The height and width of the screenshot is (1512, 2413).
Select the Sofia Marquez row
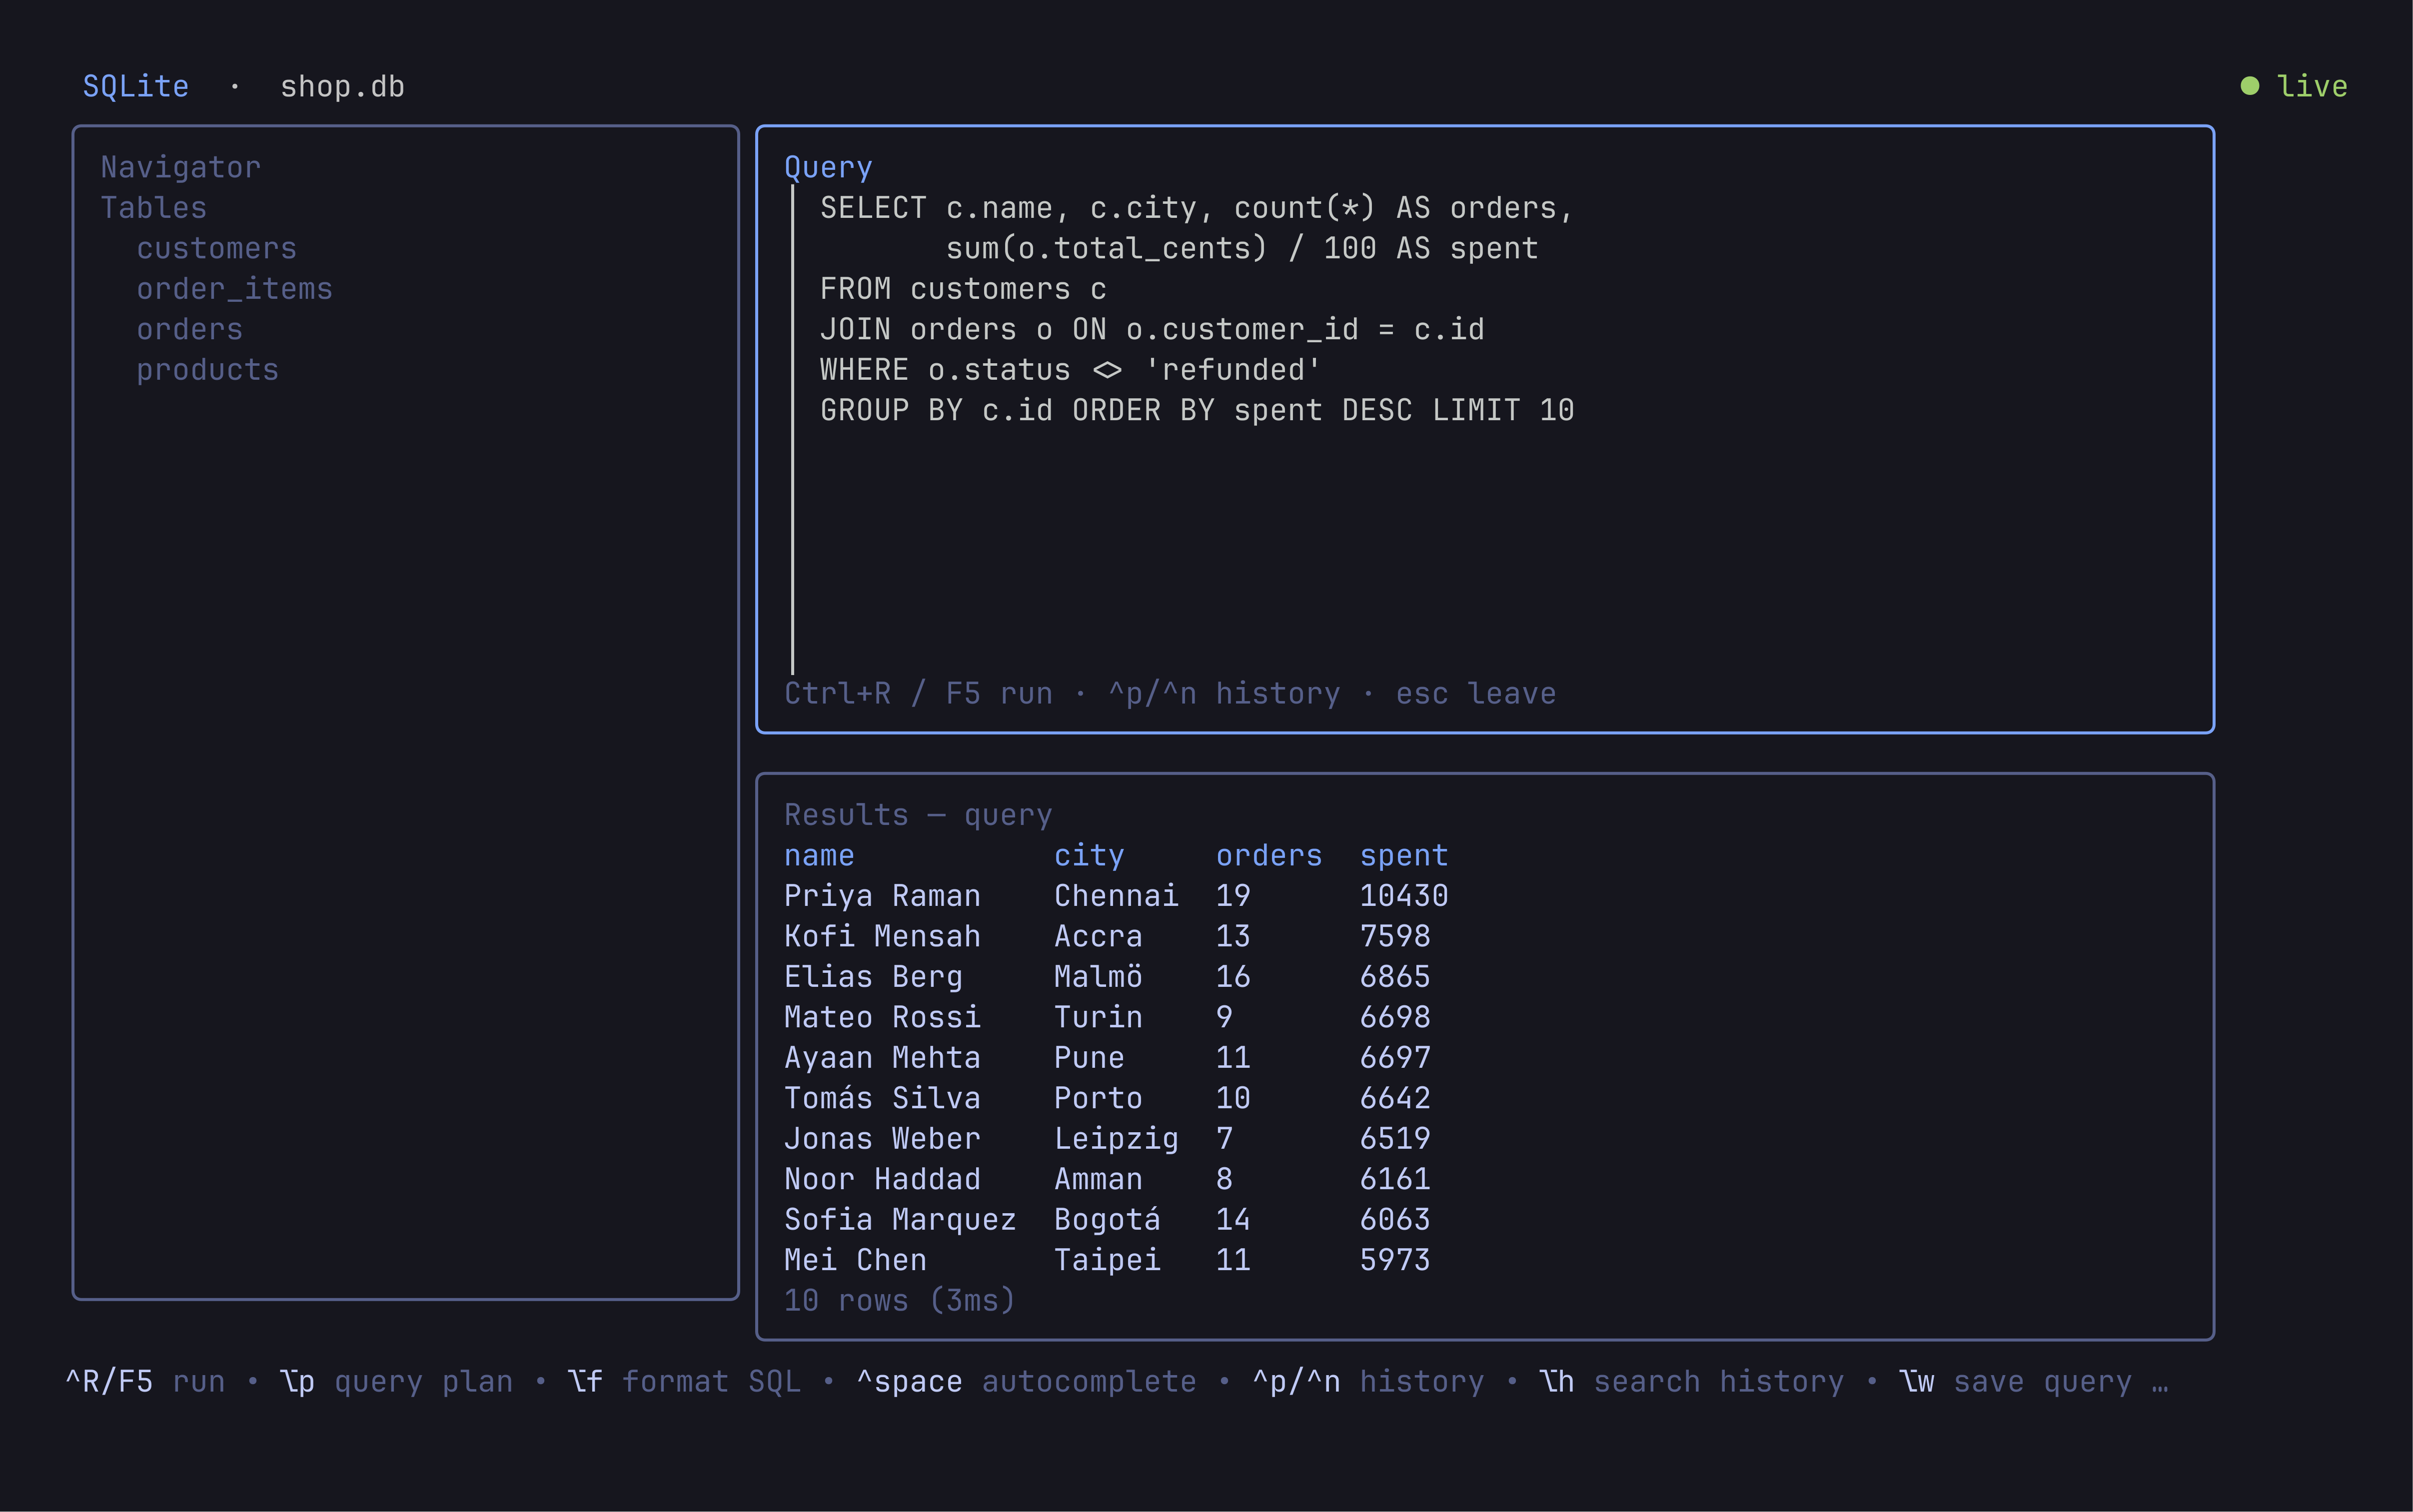[x=1107, y=1220]
